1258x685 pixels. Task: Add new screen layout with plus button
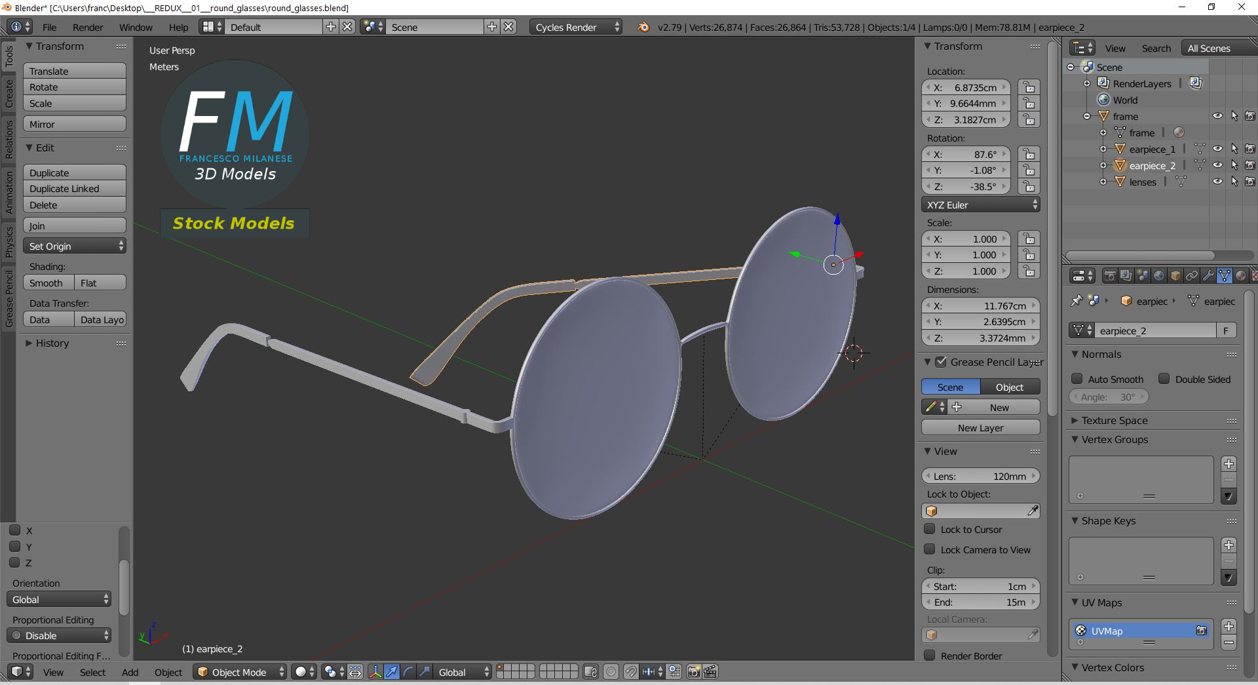(331, 27)
